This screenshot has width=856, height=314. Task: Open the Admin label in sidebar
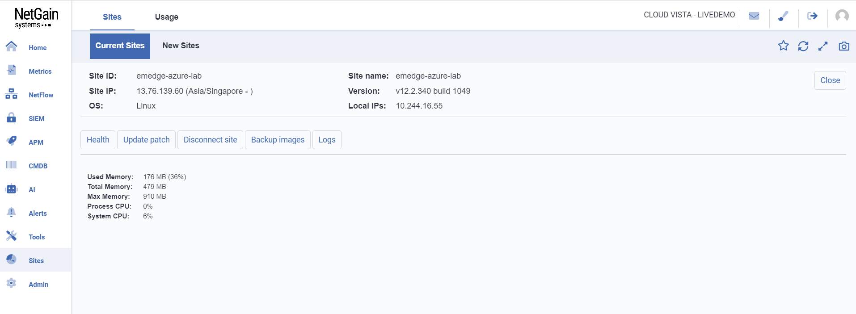(x=38, y=285)
